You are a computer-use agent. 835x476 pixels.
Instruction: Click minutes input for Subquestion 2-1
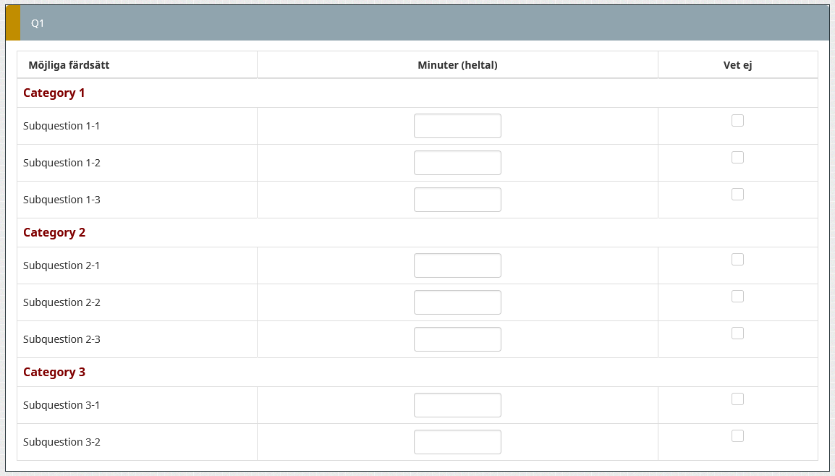[x=457, y=265]
